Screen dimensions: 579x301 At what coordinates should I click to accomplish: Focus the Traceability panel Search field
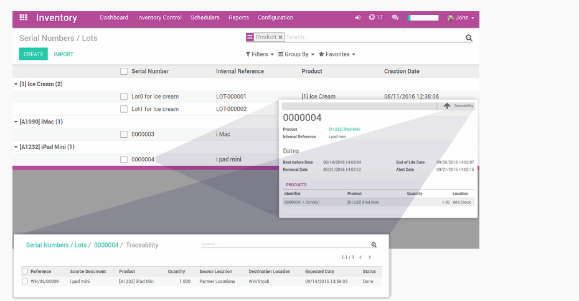pyautogui.click(x=285, y=244)
